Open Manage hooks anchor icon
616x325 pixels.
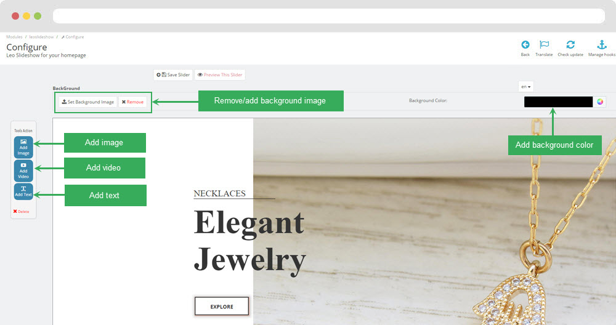[x=602, y=45]
